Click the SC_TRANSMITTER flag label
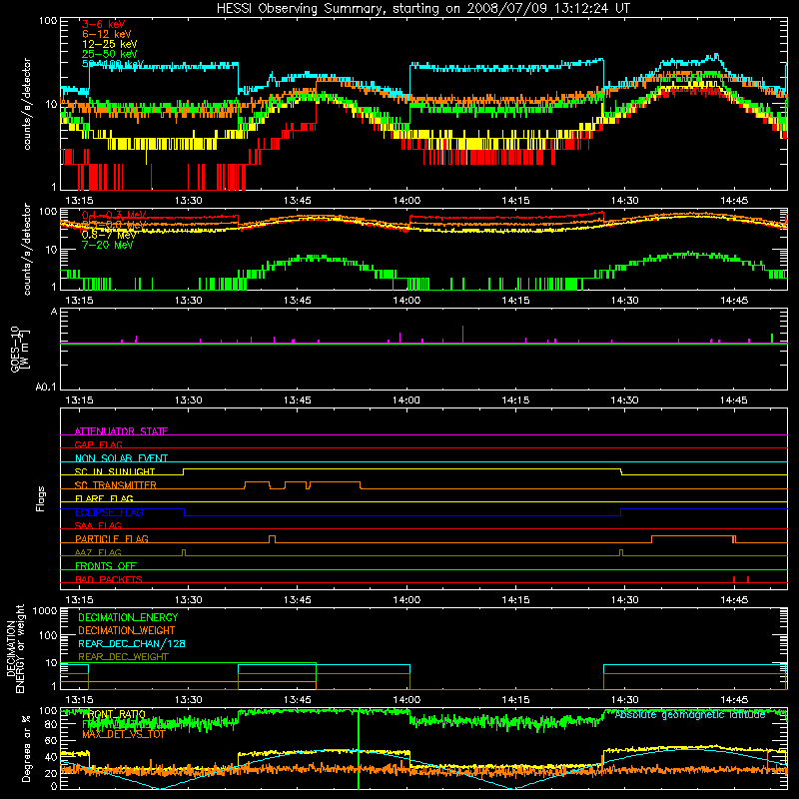The height and width of the screenshot is (799, 799). (116, 485)
